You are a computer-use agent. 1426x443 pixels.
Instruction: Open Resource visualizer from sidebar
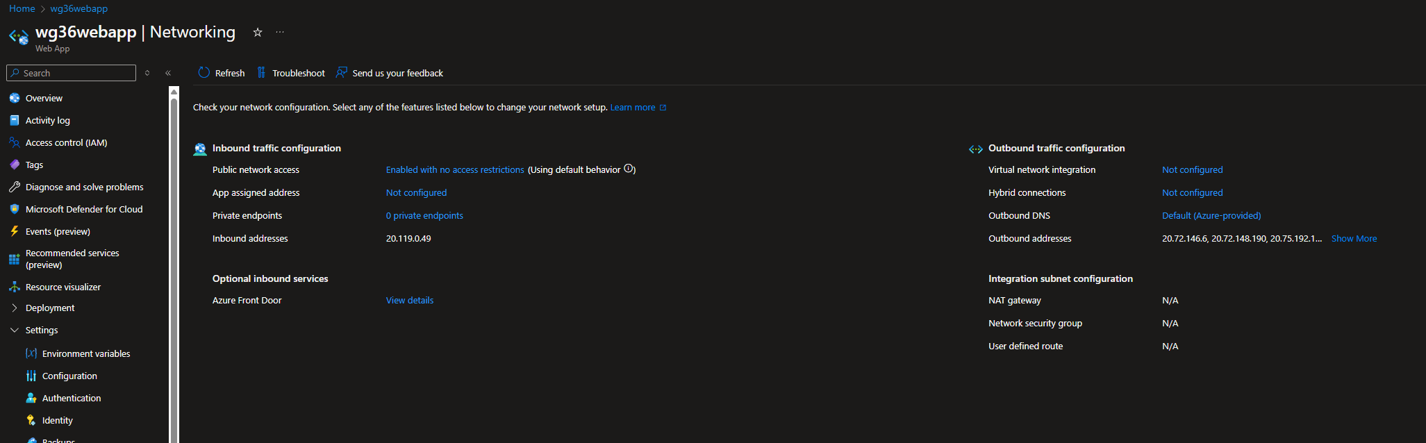pyautogui.click(x=63, y=287)
